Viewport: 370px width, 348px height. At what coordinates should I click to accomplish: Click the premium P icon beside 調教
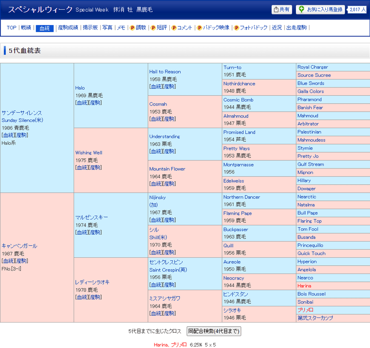[x=132, y=28]
